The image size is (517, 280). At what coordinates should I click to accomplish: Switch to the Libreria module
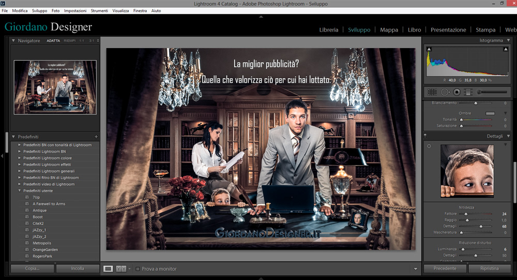tap(329, 30)
